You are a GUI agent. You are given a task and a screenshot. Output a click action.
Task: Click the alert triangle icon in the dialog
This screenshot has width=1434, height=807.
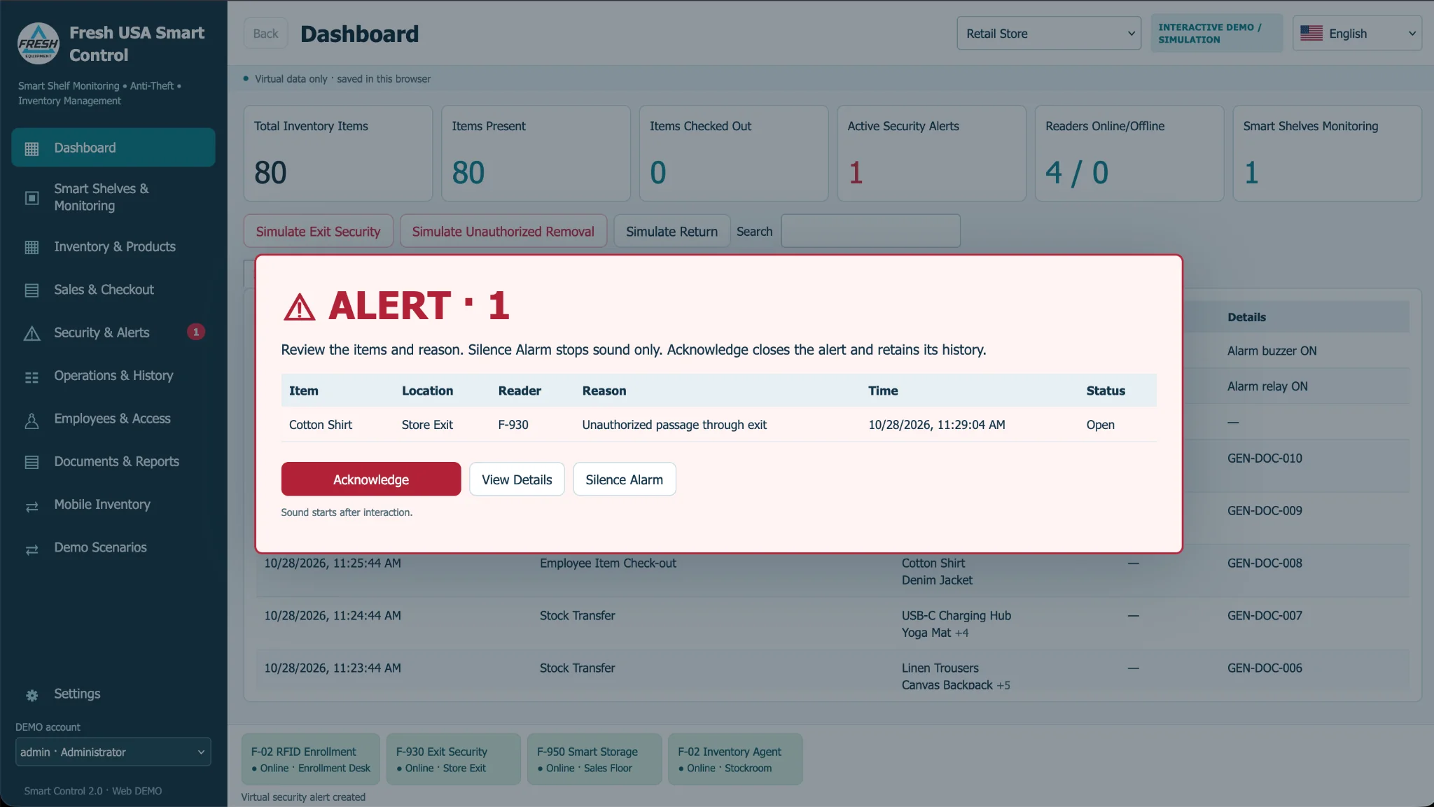(300, 307)
